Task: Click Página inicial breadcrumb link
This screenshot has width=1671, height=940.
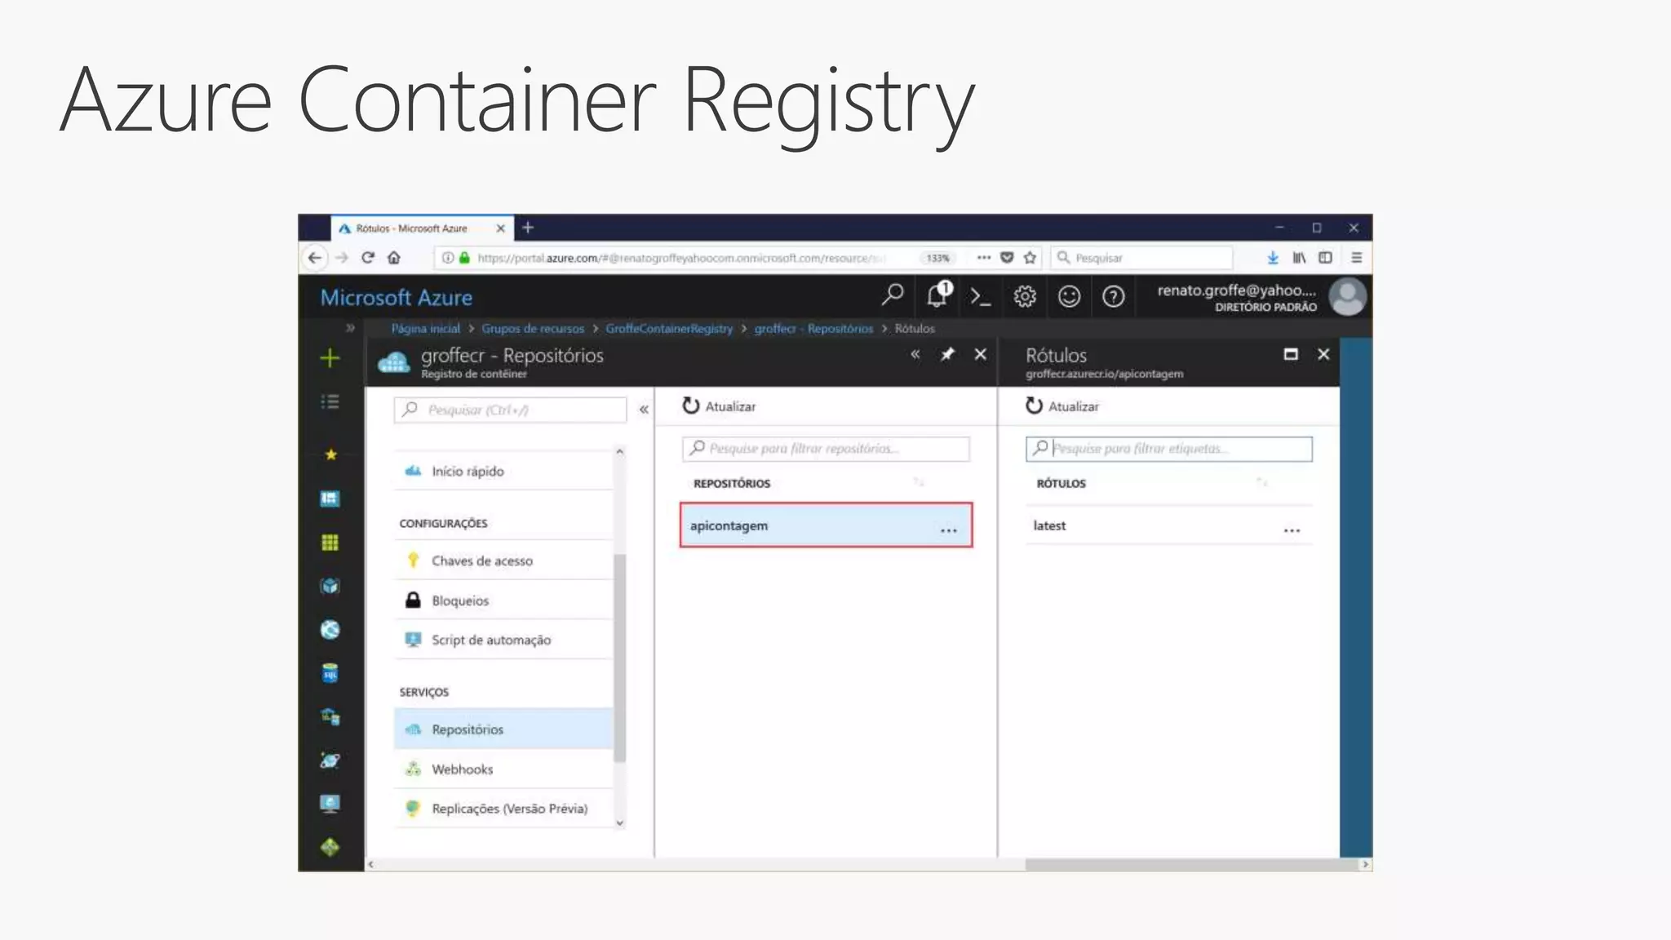Action: 425,328
